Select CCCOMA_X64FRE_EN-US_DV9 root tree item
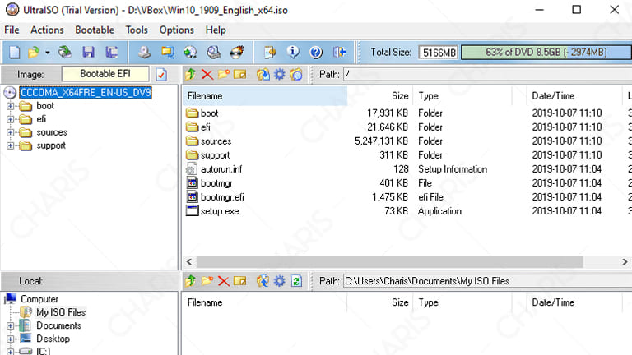The image size is (632, 355). coord(86,93)
